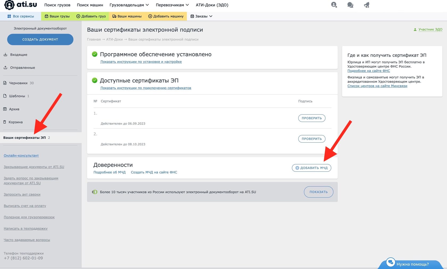
Task: Click the Нужна помощь chat bubble icon
Action: click(x=390, y=262)
